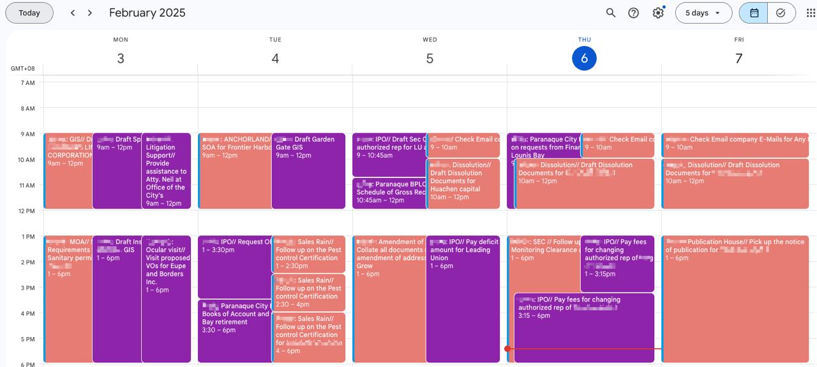Viewport: 817px width, 367px height.
Task: Expand the 5 days view dropdown
Action: point(703,13)
